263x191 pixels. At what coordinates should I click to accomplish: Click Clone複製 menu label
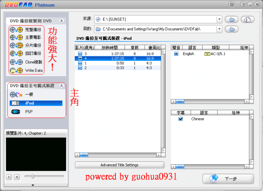[34, 62]
